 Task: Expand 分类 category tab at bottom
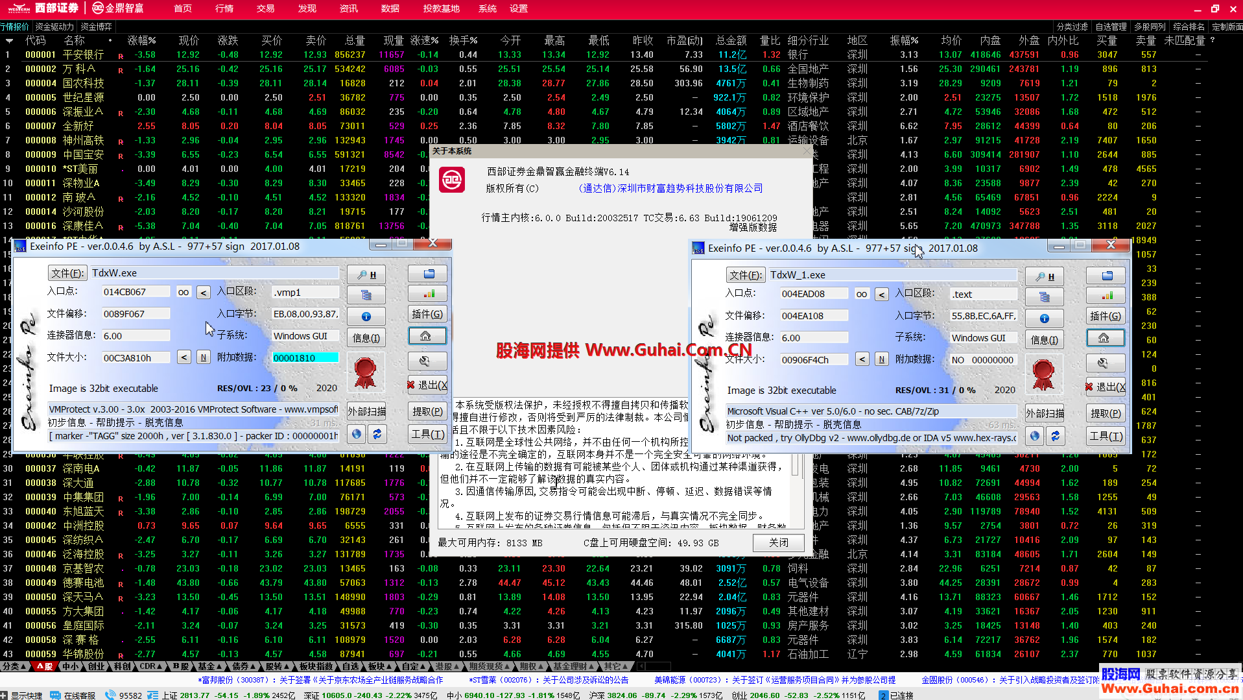pyautogui.click(x=14, y=666)
